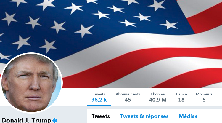The image size is (222, 123).
Task: Click blue underline beneath Tweets stat
Action: tap(99, 105)
